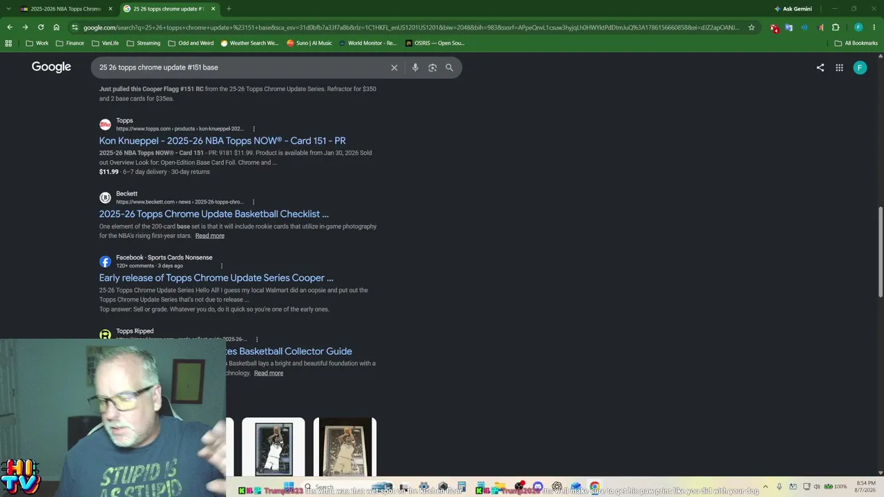Open more options for Beckett result
The image size is (884, 497).
click(253, 202)
